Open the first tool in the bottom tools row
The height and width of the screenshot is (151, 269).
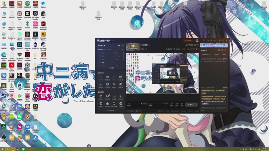click(101, 104)
